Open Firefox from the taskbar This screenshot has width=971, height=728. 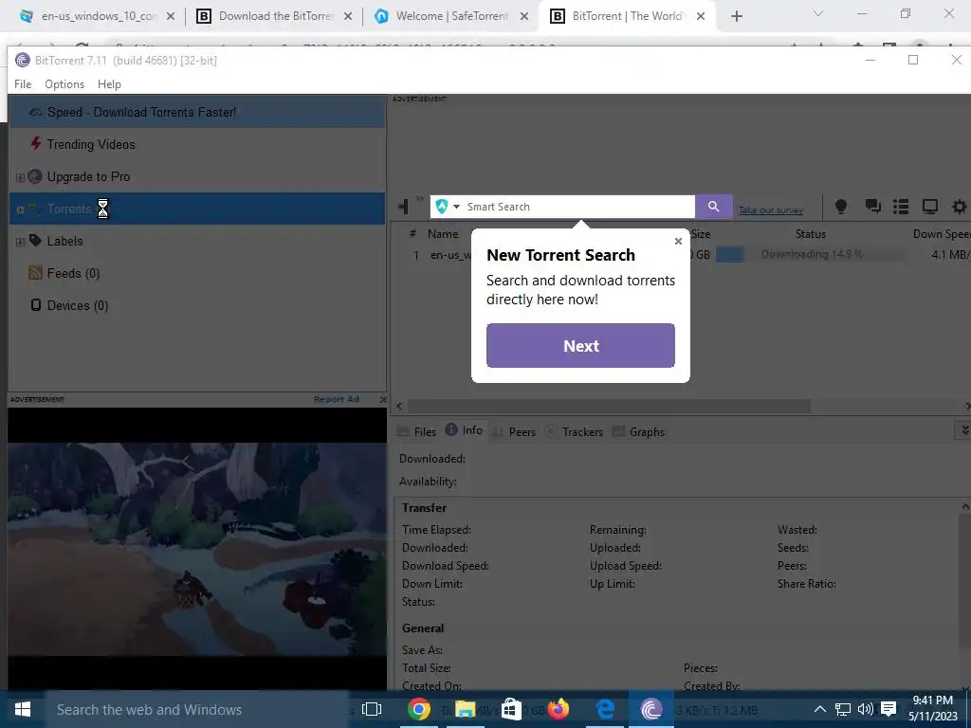[558, 709]
